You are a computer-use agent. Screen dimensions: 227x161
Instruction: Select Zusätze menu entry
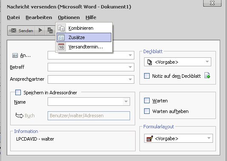pos(84,37)
